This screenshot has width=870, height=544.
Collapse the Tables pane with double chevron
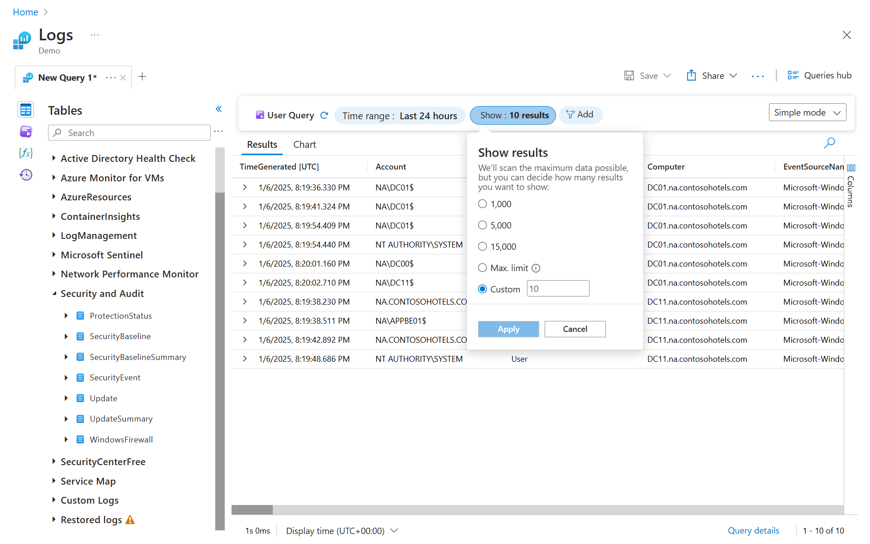coord(218,109)
